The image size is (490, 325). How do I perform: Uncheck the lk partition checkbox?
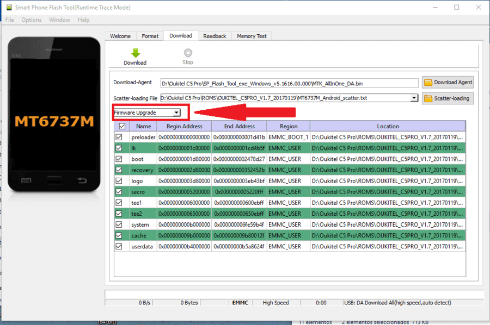[x=119, y=148]
